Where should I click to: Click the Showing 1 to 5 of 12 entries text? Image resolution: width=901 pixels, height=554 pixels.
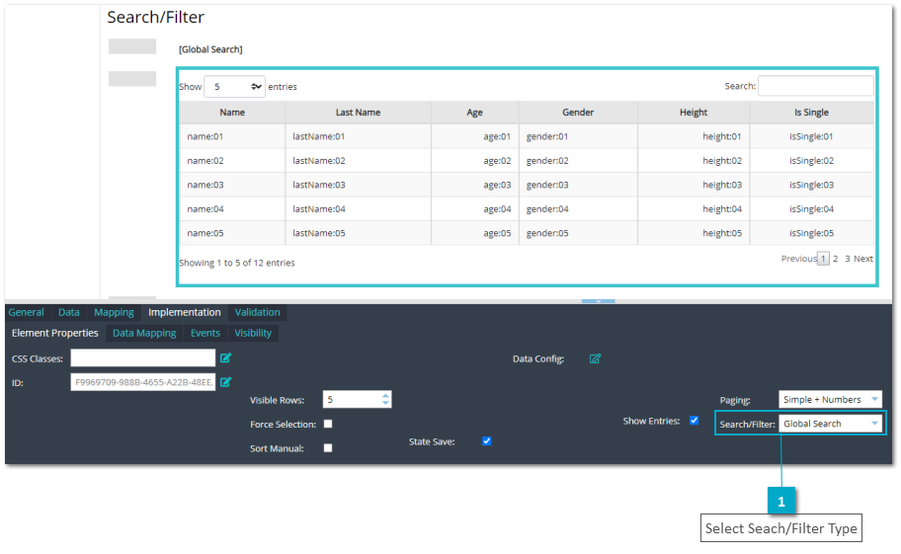(237, 263)
